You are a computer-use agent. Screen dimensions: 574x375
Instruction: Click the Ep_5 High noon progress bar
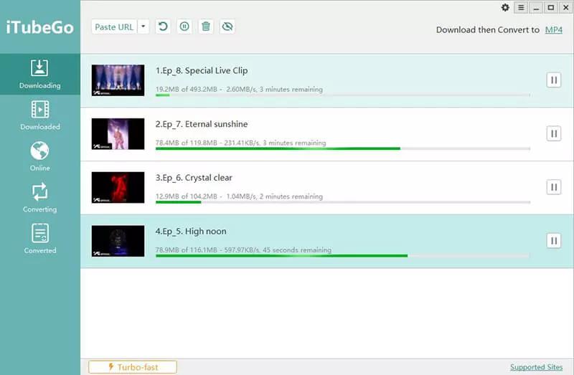click(x=343, y=256)
